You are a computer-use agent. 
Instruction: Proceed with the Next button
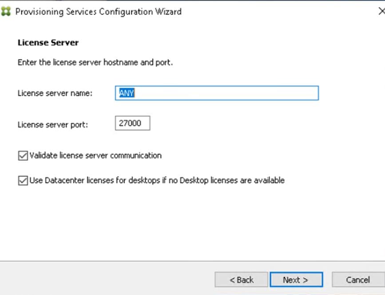[x=296, y=279]
